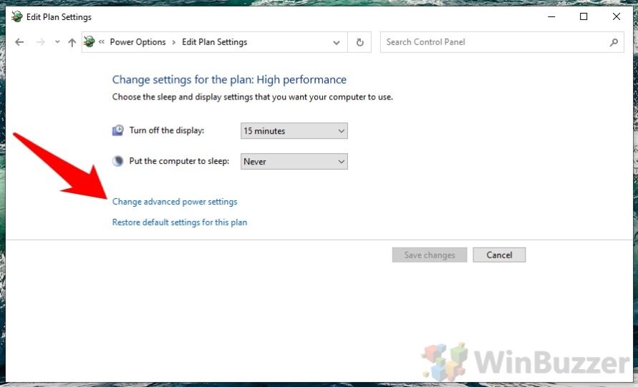The height and width of the screenshot is (387, 638).
Task: Open the recent locations chevron
Action: point(57,42)
